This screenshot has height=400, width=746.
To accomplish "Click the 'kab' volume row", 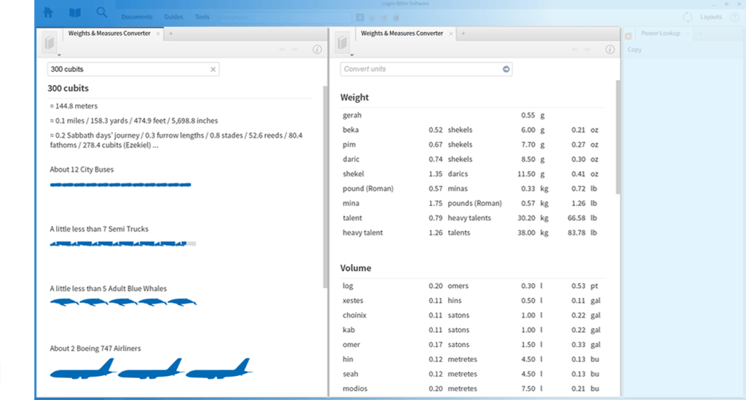I will tap(472, 330).
